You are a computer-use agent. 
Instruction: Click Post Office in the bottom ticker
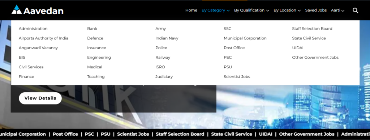click(x=65, y=134)
